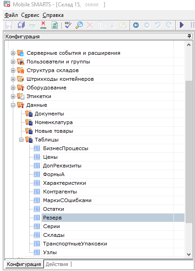Run the ABC spell check icon
This screenshot has width=195, height=271.
click(x=68, y=25)
